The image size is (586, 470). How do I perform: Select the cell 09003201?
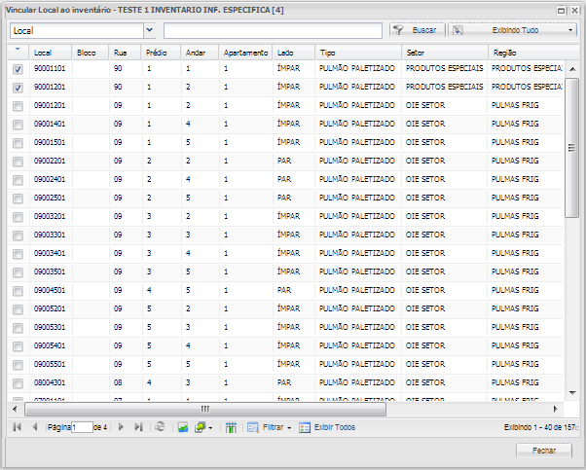(50, 216)
